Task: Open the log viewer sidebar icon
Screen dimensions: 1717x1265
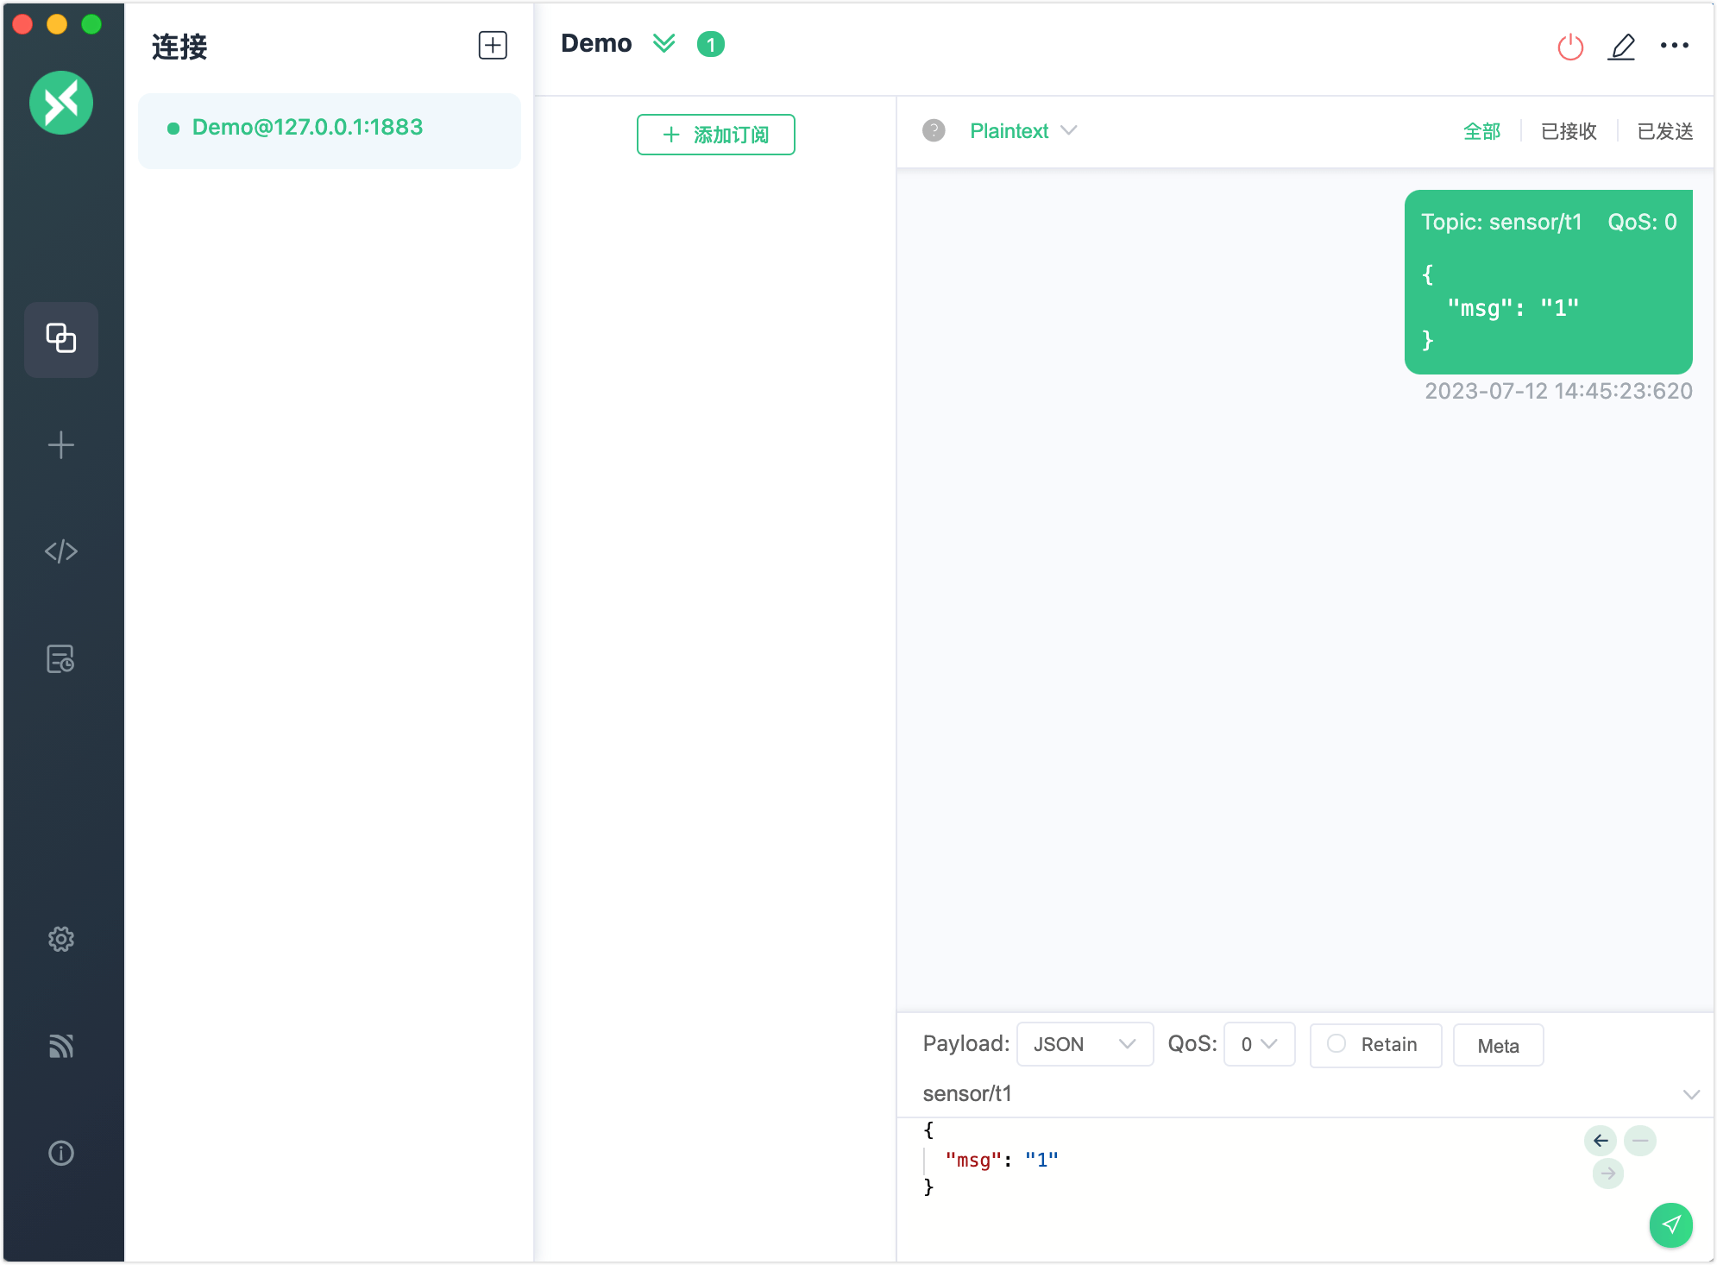Action: coord(61,658)
